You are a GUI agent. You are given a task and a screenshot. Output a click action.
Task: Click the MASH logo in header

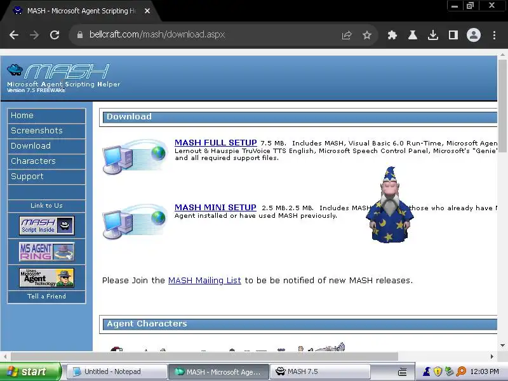pyautogui.click(x=63, y=78)
